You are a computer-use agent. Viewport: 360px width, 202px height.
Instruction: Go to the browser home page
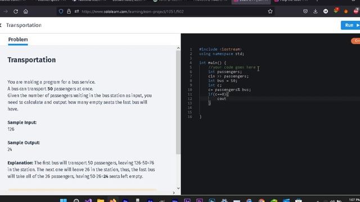tap(25, 11)
